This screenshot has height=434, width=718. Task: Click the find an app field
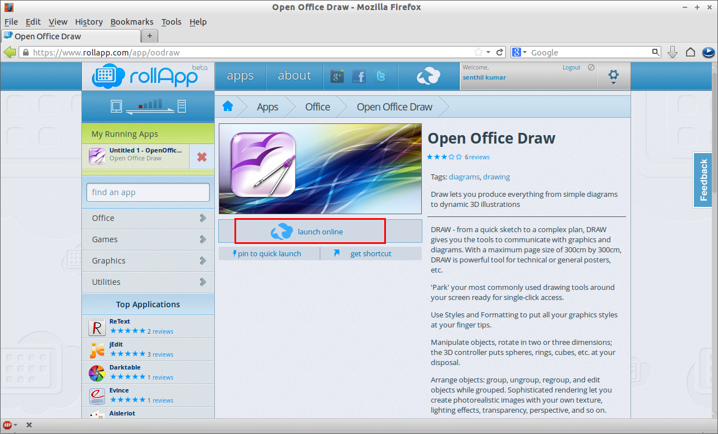pos(148,192)
